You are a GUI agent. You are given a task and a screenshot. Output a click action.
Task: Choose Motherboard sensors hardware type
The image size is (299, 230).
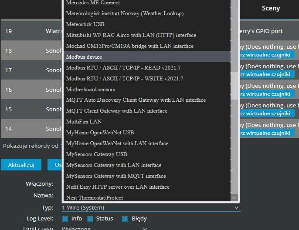[147, 90]
